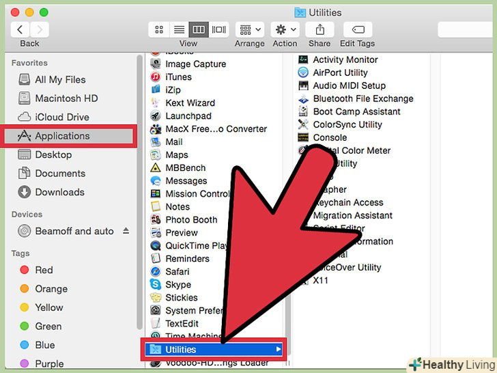Click the Messages app icon

point(156,181)
